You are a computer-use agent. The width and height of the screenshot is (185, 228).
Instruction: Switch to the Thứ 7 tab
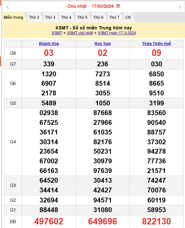(114, 17)
